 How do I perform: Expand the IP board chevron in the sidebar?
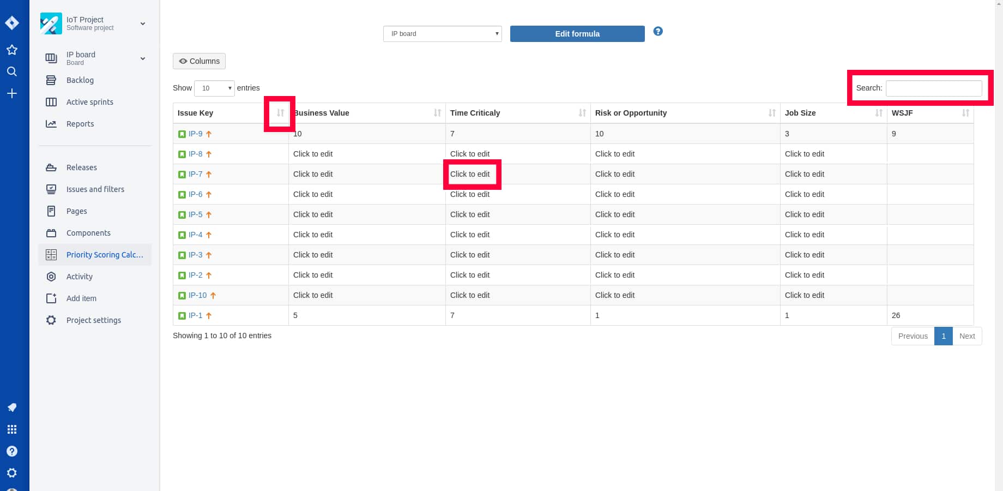143,58
